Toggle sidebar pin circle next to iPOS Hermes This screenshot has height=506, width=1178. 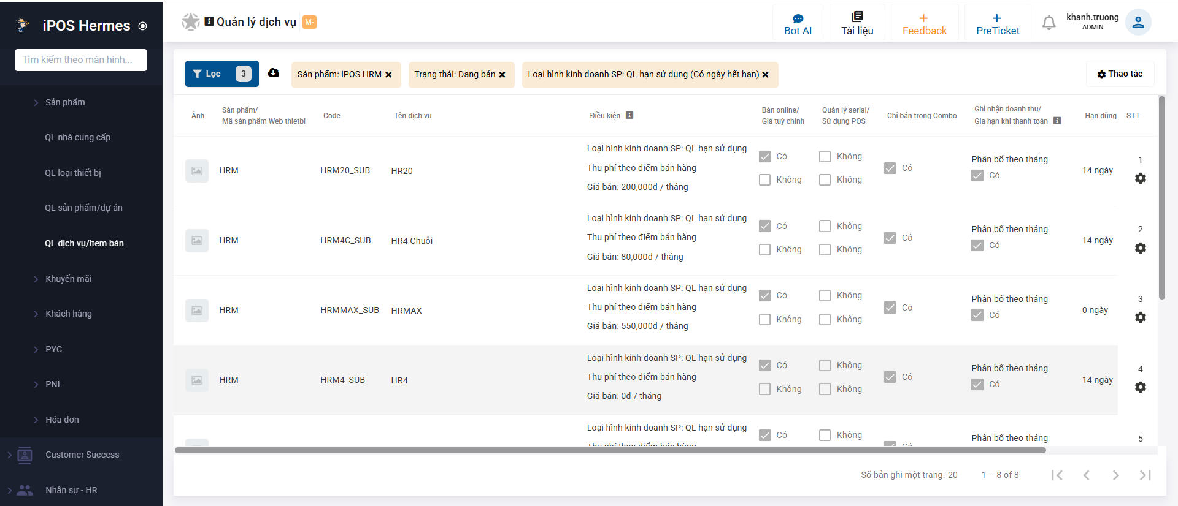click(x=143, y=26)
